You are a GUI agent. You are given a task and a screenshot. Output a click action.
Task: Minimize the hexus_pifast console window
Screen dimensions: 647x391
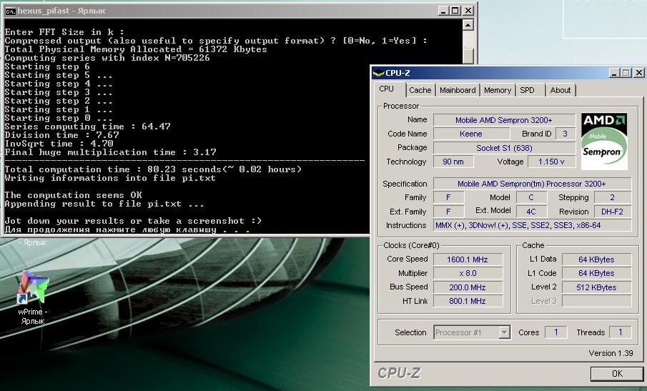[443, 11]
